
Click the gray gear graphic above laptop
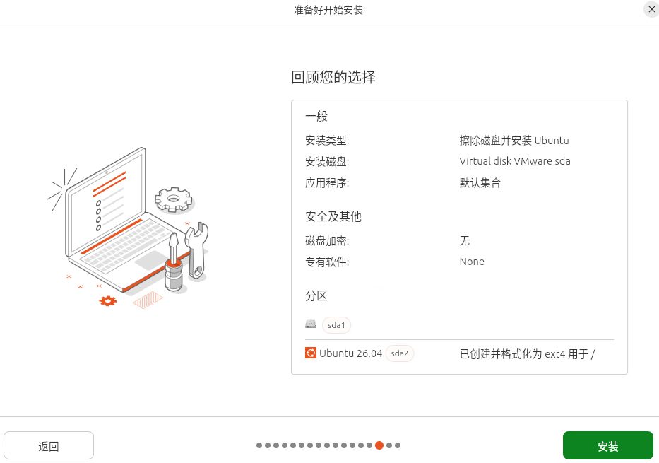(174, 200)
